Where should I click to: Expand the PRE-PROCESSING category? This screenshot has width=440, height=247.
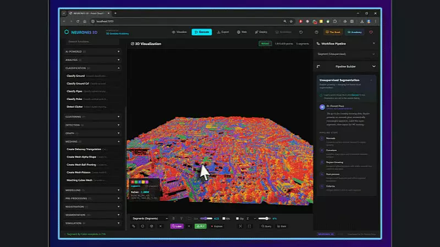click(x=92, y=198)
